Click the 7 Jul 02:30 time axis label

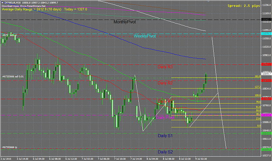[x=87, y=159]
